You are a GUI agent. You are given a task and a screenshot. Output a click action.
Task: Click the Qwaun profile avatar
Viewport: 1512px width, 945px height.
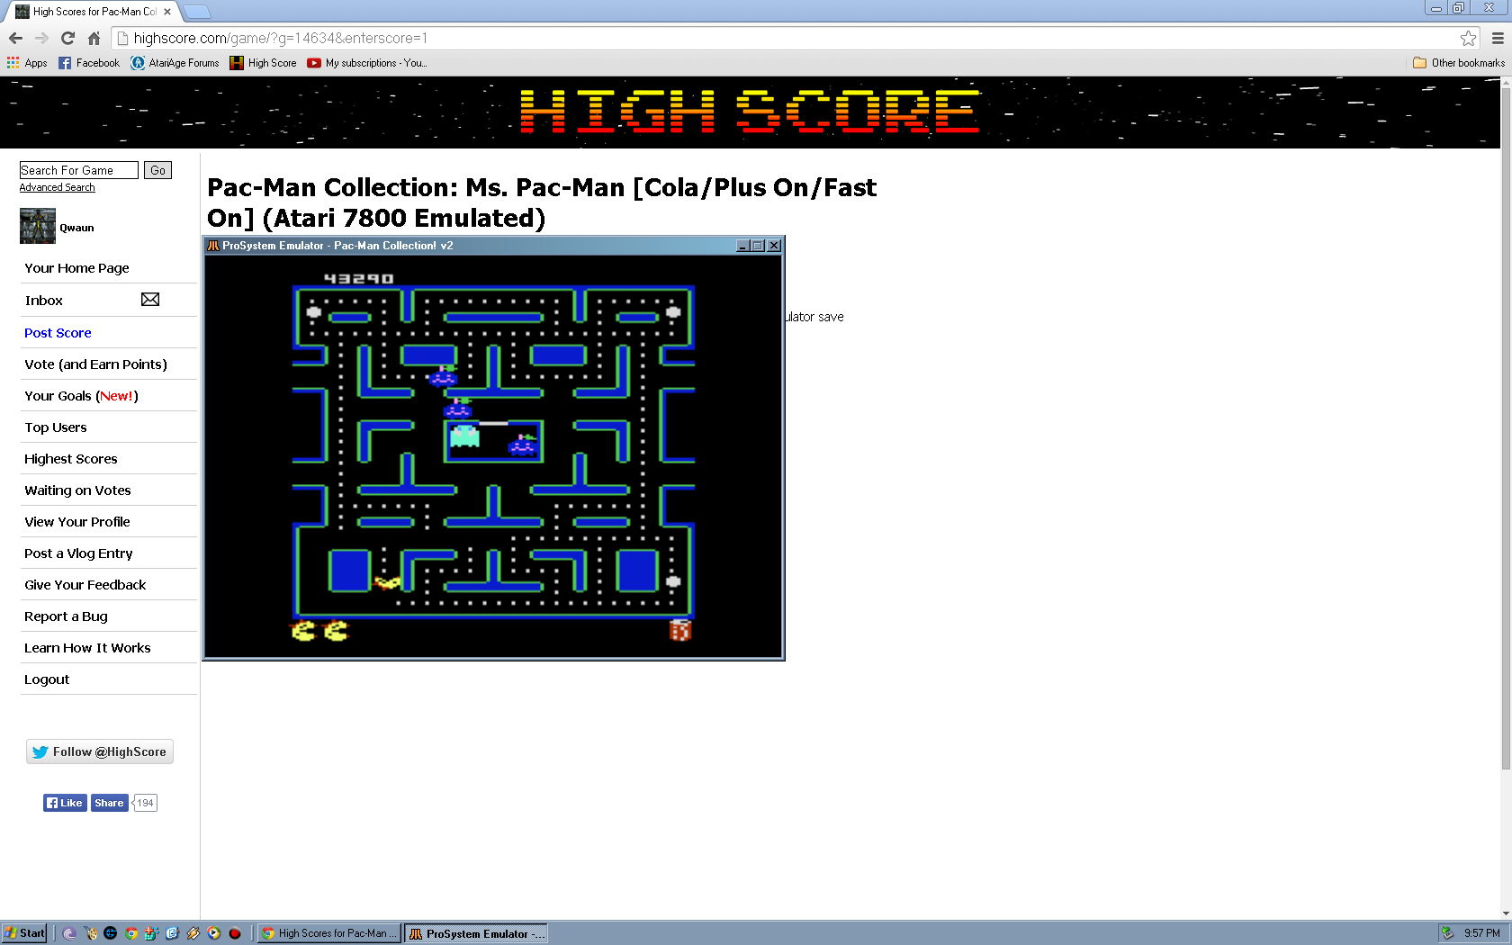(x=38, y=226)
